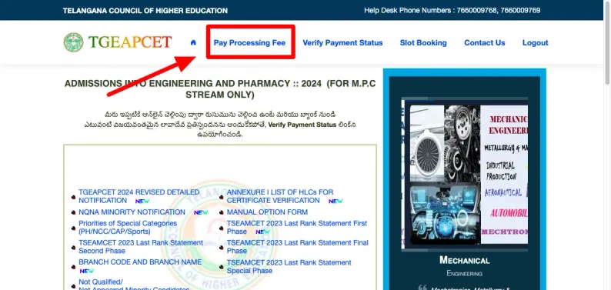Open Annexure I List of HLCs link
The image size is (611, 290).
pyautogui.click(x=280, y=196)
